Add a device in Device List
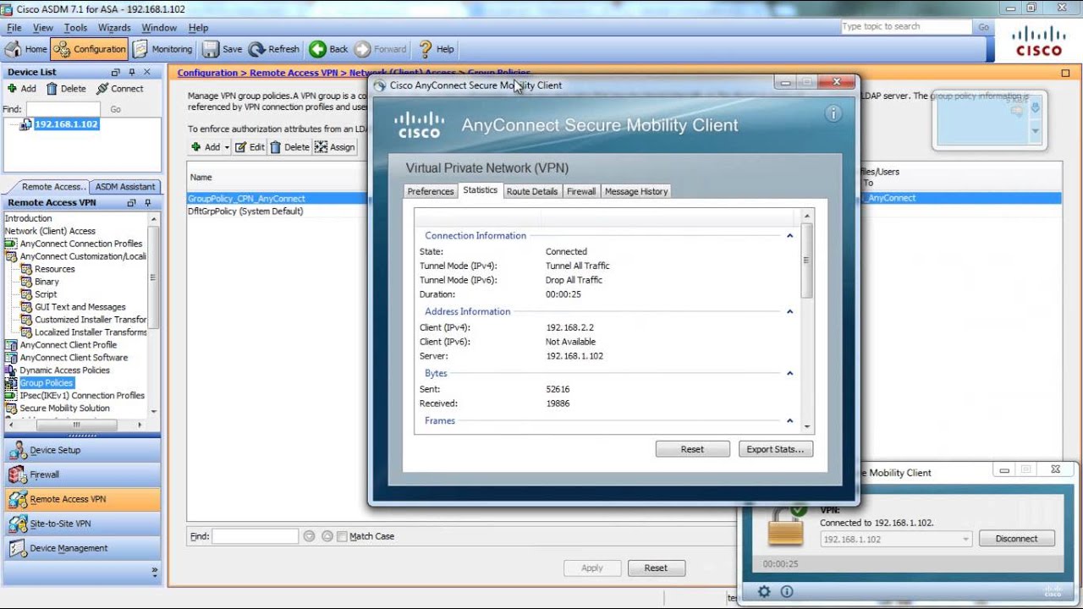 22,88
